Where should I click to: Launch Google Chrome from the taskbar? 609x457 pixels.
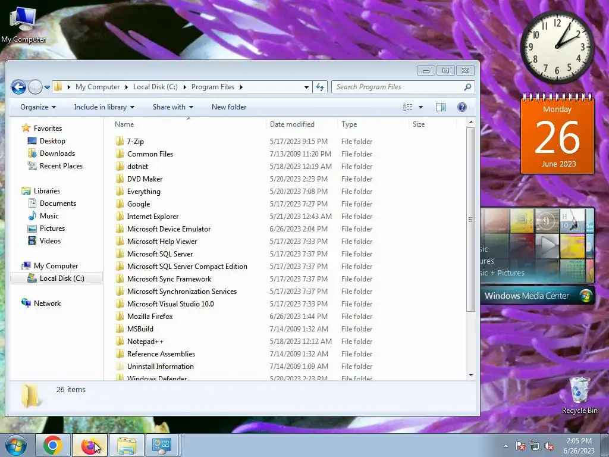(53, 445)
